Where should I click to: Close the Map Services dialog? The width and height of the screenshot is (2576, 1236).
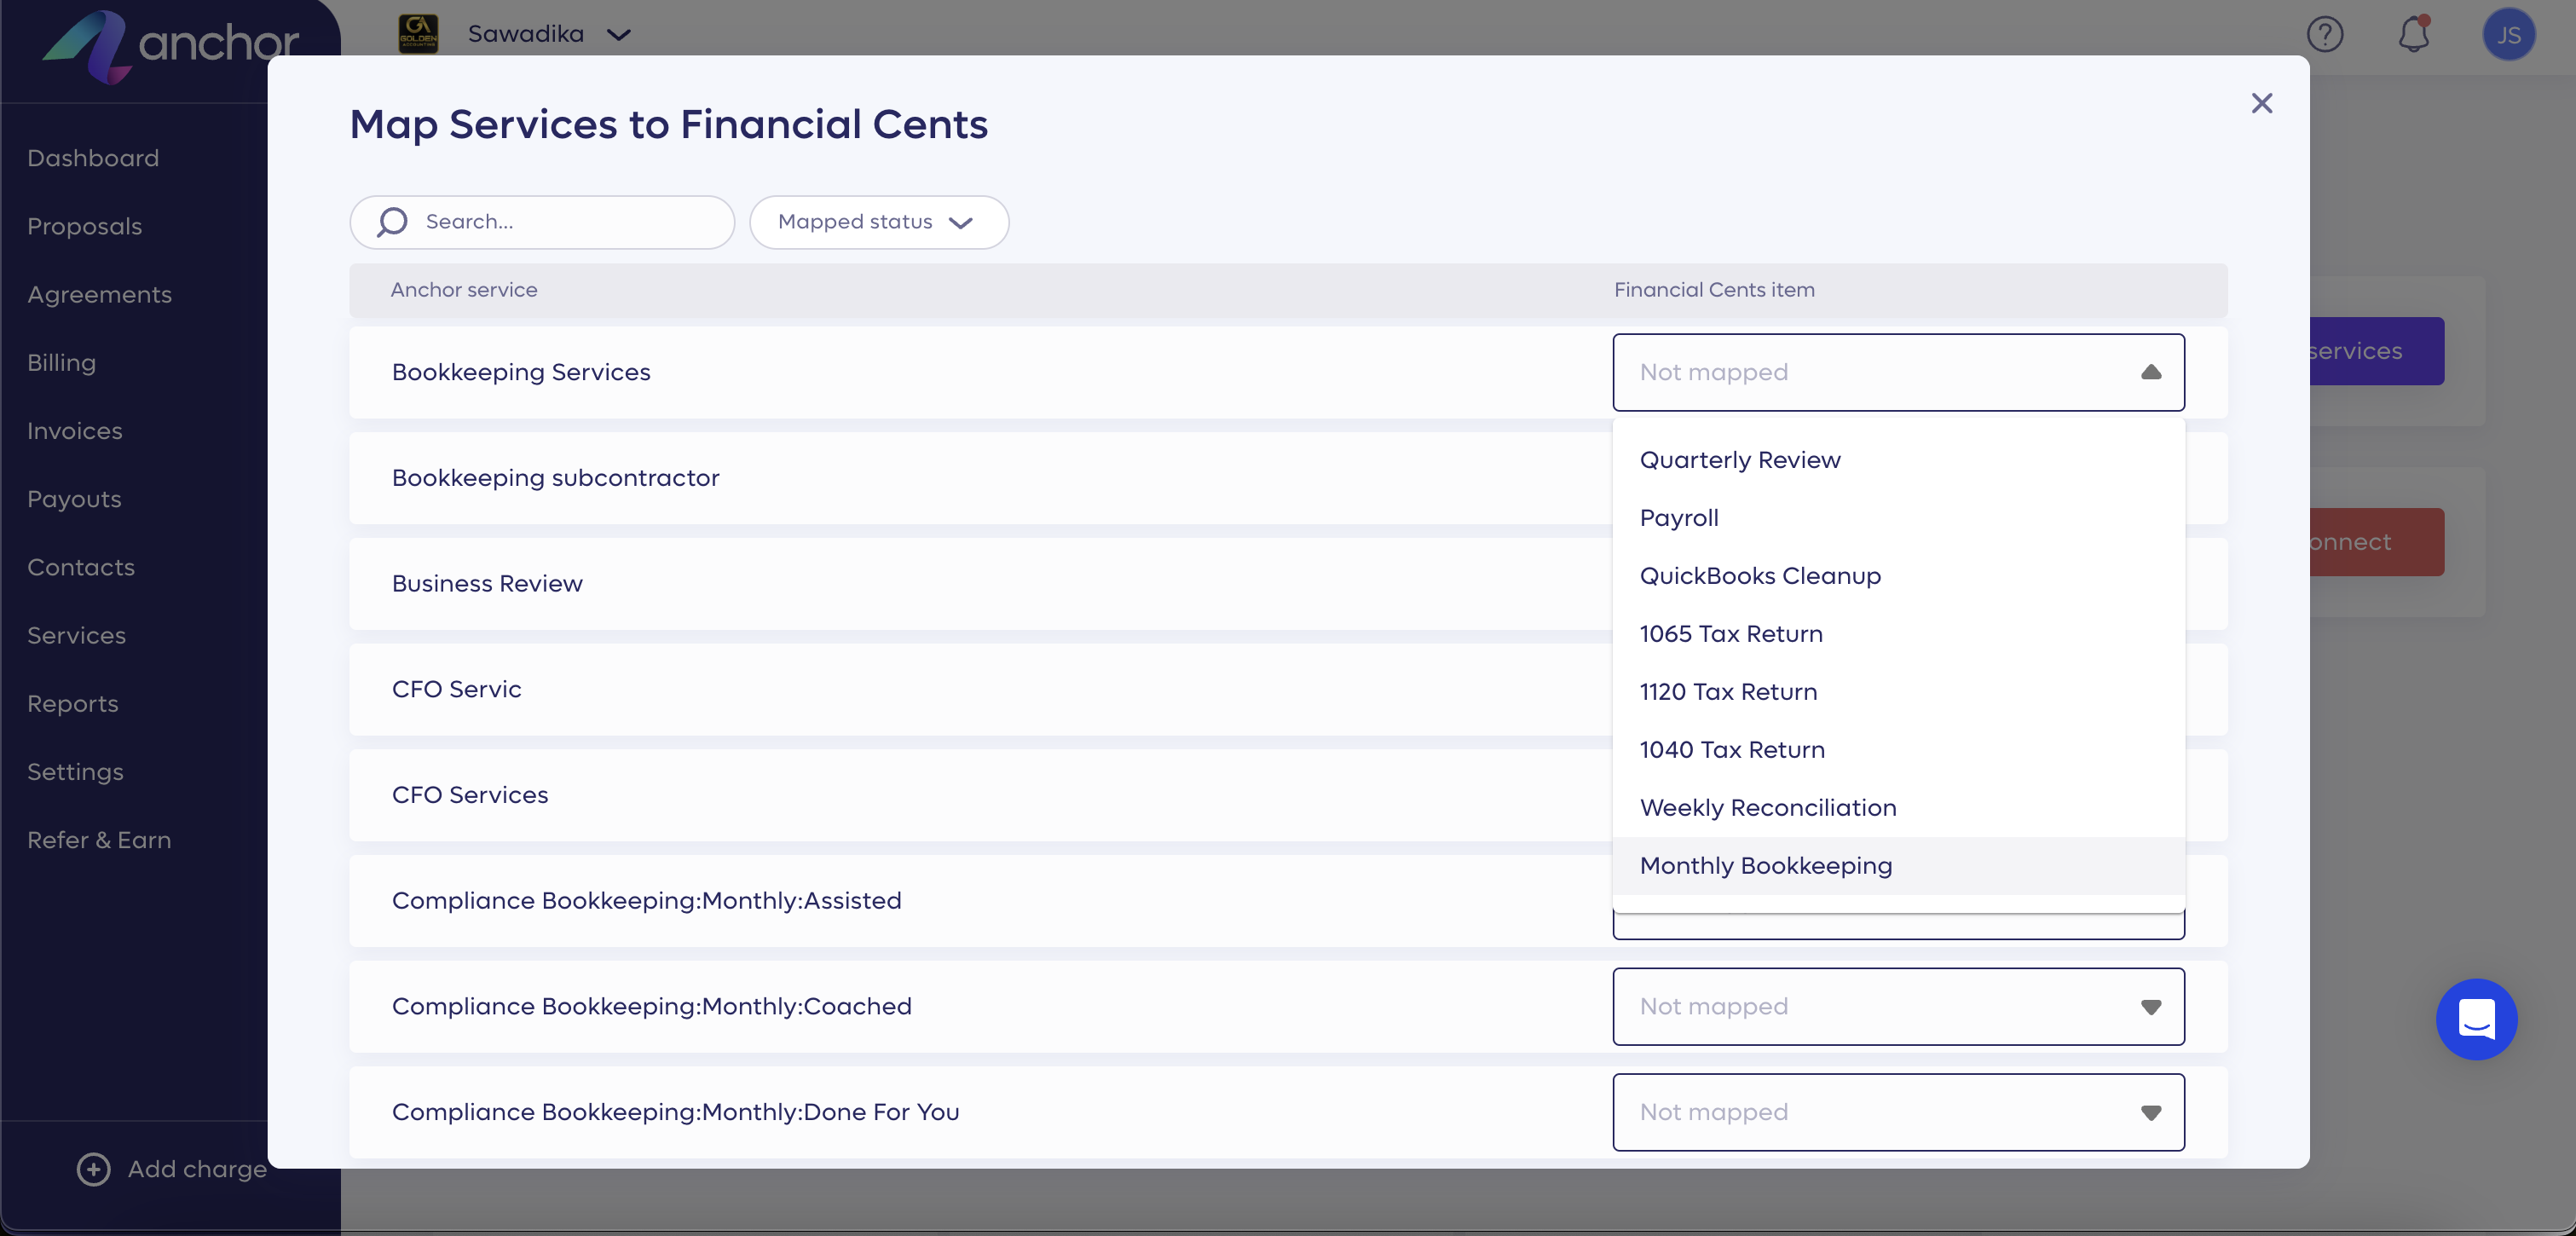point(2261,103)
